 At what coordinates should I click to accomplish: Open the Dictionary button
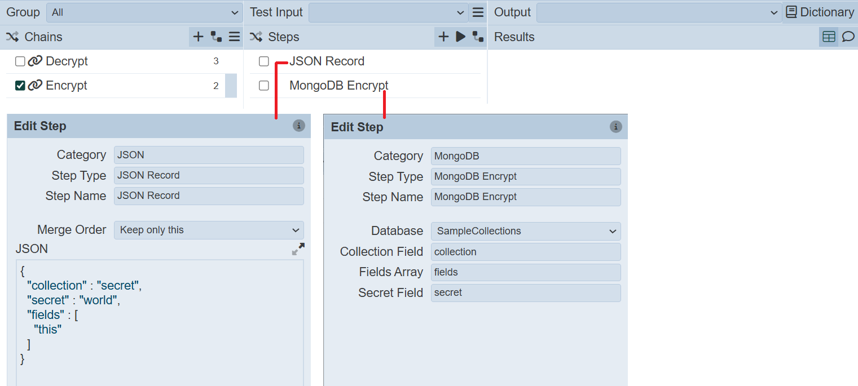pyautogui.click(x=820, y=12)
